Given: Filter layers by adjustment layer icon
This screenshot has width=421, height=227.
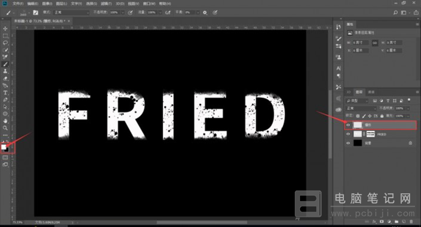Looking at the screenshot, I should click(x=381, y=101).
